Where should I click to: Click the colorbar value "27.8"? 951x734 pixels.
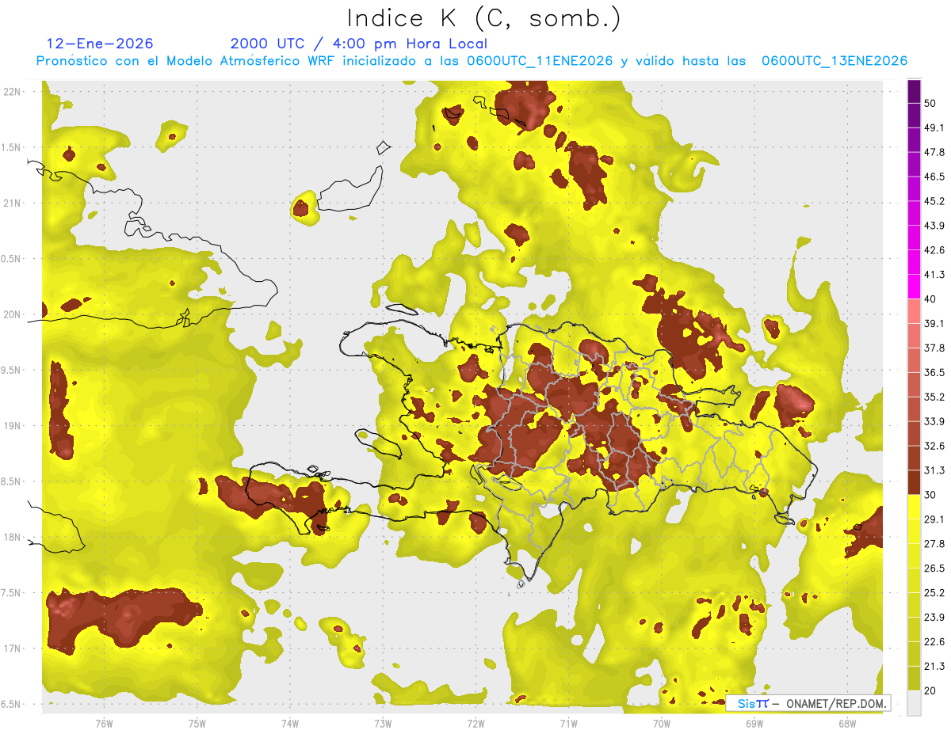coord(934,544)
